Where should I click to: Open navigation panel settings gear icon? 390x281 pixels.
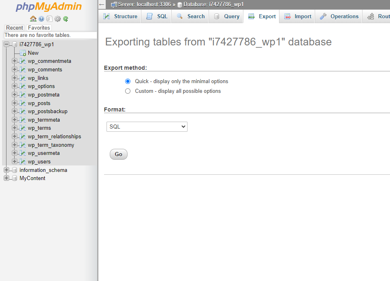[x=58, y=19]
